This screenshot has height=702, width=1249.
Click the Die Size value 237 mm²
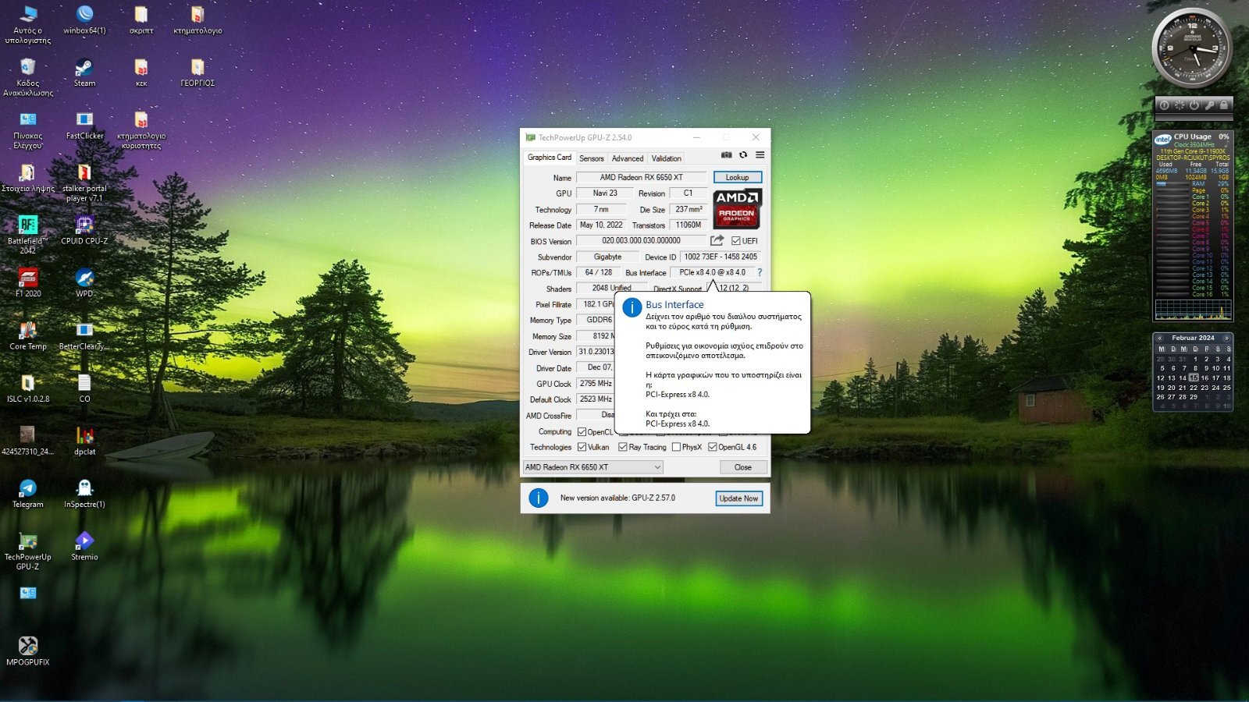pos(688,209)
